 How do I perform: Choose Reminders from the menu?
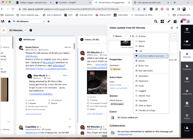point(151,76)
